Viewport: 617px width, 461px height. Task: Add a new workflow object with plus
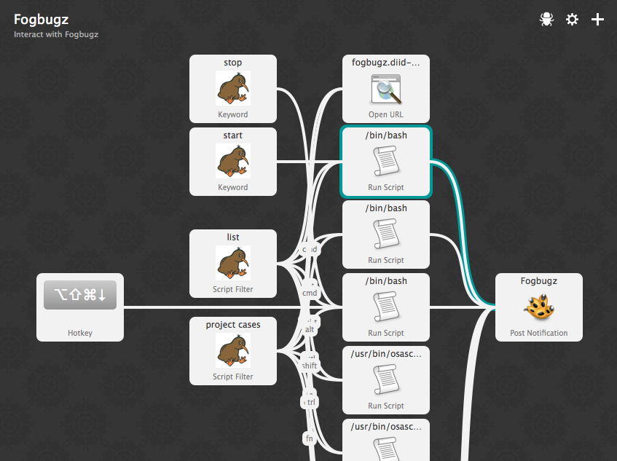point(597,19)
